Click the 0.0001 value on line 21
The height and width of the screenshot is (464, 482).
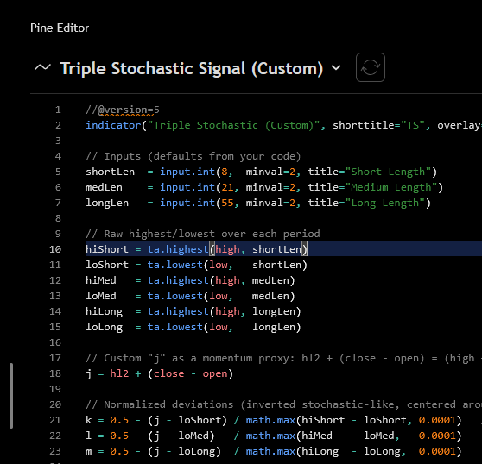click(437, 420)
